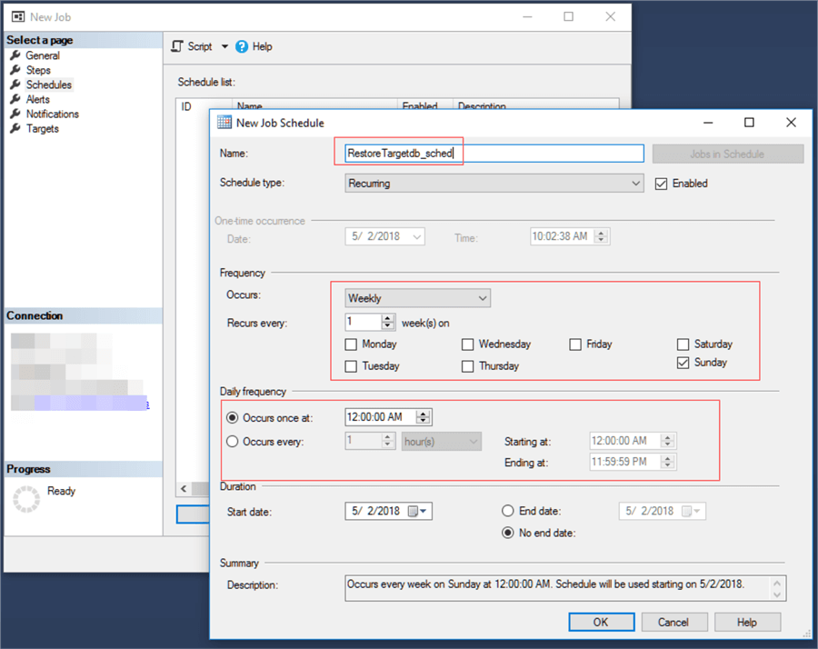Click the schedule Name input field
Viewport: 818px width, 649px height.
click(x=491, y=153)
